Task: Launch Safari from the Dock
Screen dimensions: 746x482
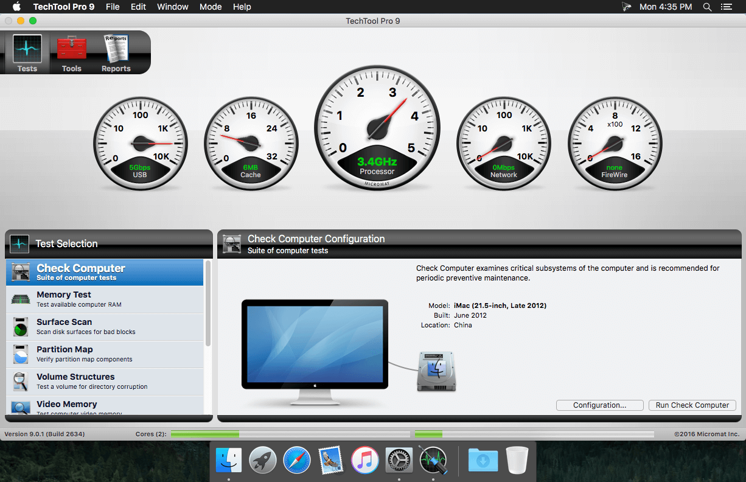Action: click(297, 460)
